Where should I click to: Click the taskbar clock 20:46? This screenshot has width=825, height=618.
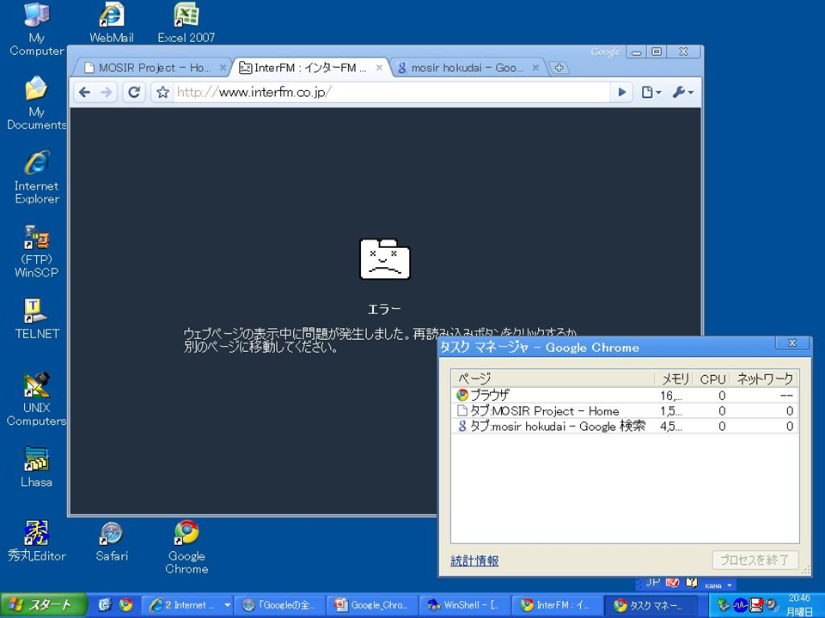(x=799, y=598)
